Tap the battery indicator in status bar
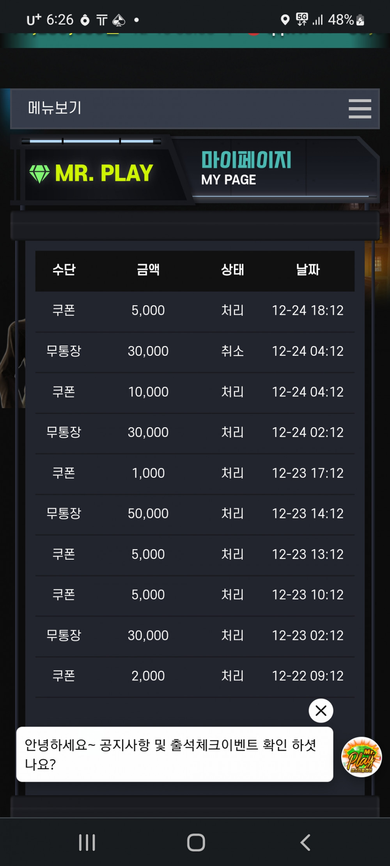390x866 pixels. (x=360, y=19)
